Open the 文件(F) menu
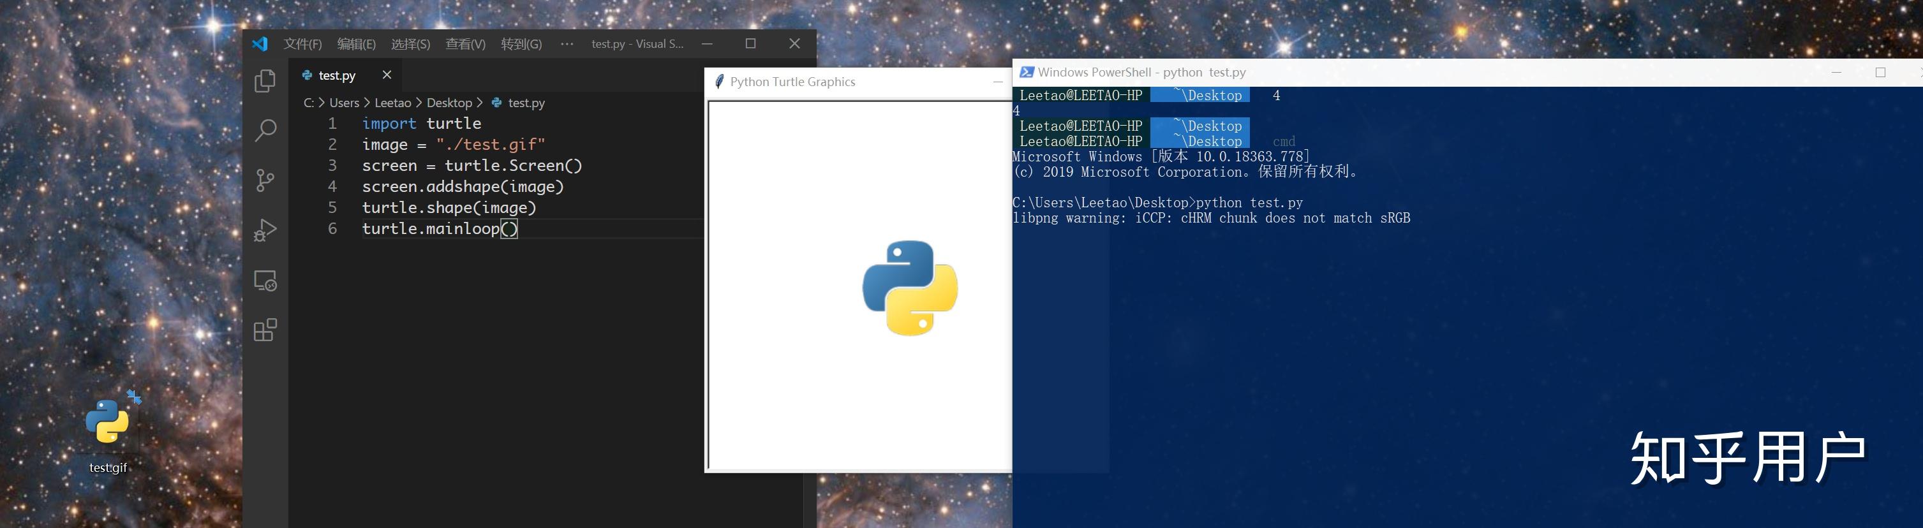 coord(302,44)
